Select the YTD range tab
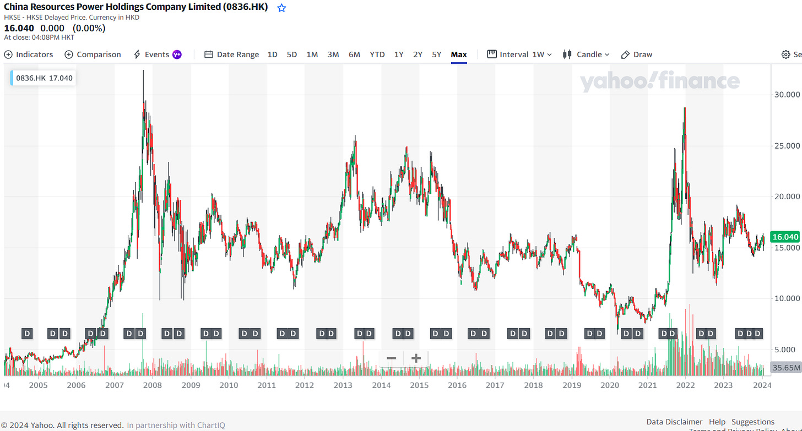The height and width of the screenshot is (431, 802). (x=377, y=54)
